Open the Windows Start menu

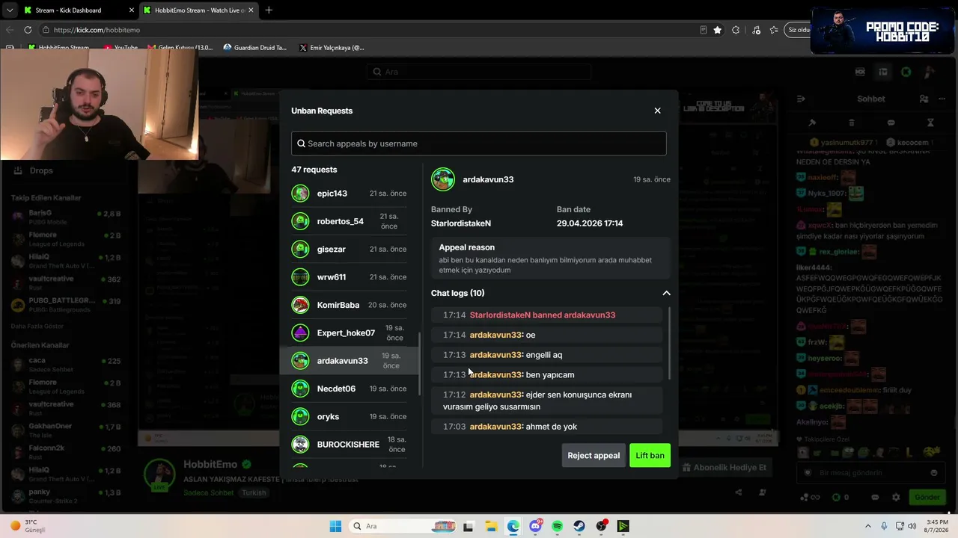click(335, 526)
